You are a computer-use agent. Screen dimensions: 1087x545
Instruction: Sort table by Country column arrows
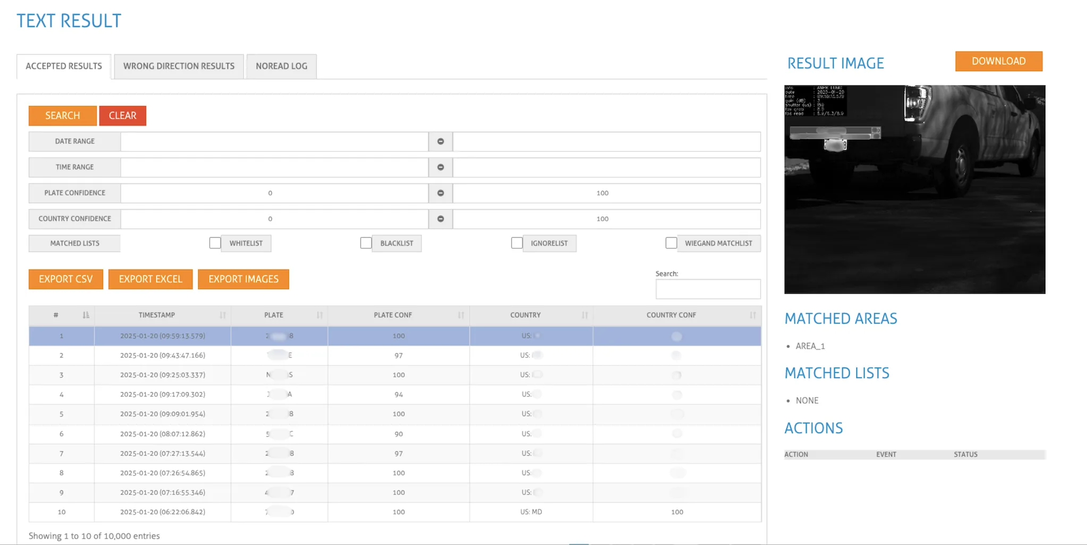tap(584, 315)
